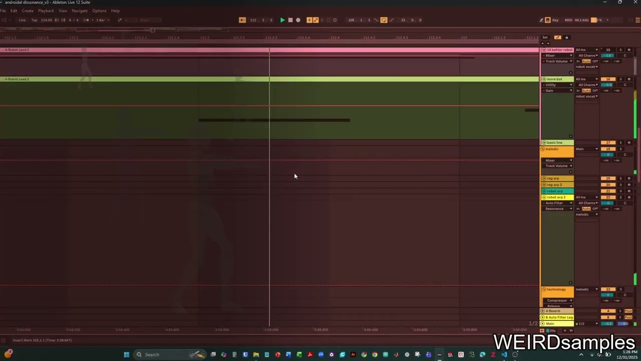Adjust the Main track volume slider -0.5
The height and width of the screenshot is (361, 641).
[x=607, y=324]
